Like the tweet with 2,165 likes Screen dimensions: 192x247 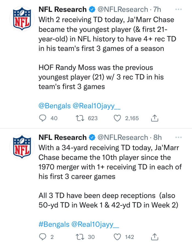(x=117, y=118)
